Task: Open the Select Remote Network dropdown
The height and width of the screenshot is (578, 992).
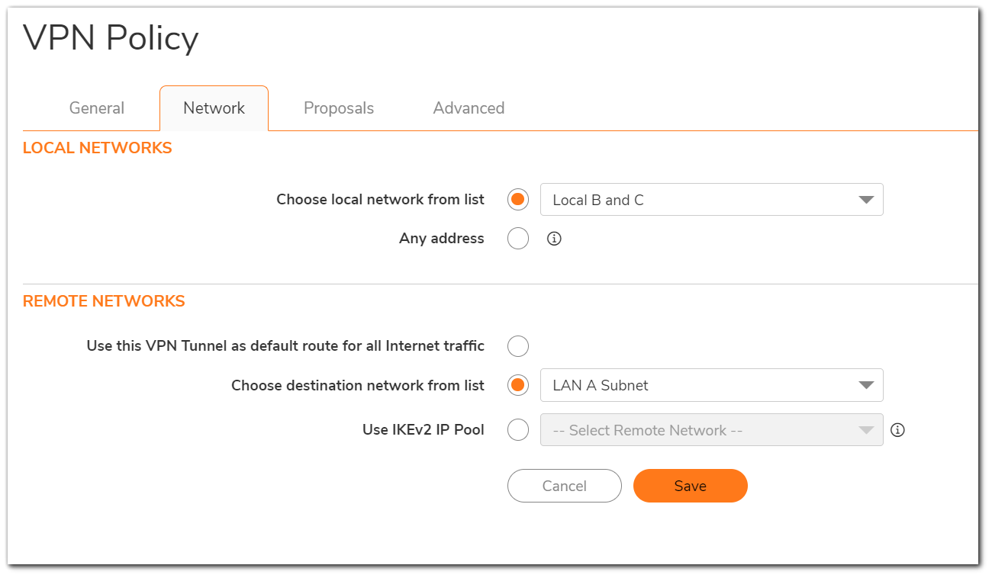Action: (712, 430)
